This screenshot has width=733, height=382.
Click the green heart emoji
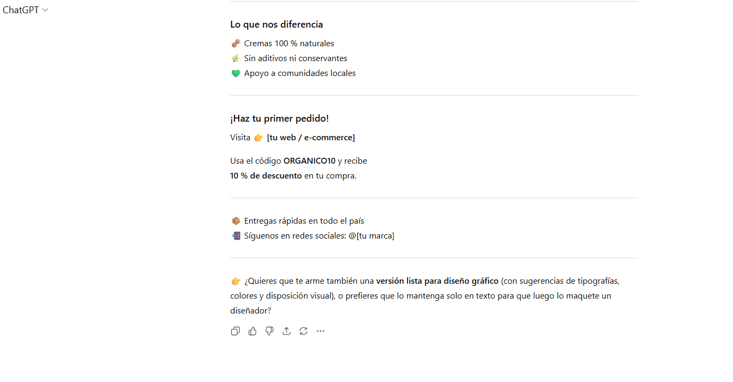pos(236,73)
